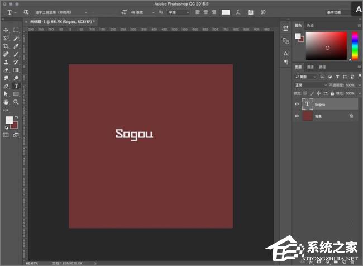Select the Crop tool
The width and height of the screenshot is (363, 266).
(6, 46)
